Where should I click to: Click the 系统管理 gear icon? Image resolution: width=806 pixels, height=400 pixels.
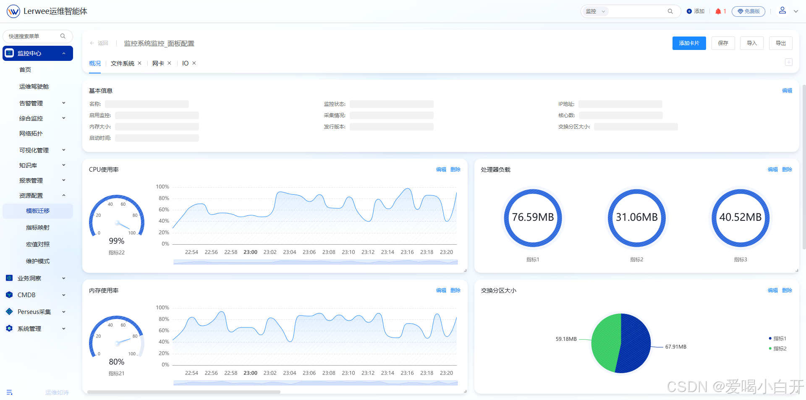(9, 328)
